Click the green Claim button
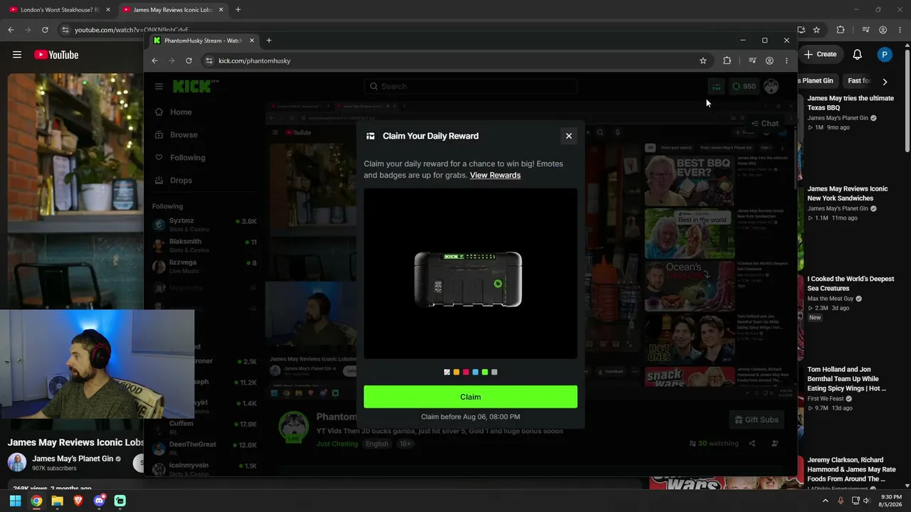911x512 pixels. tap(470, 397)
